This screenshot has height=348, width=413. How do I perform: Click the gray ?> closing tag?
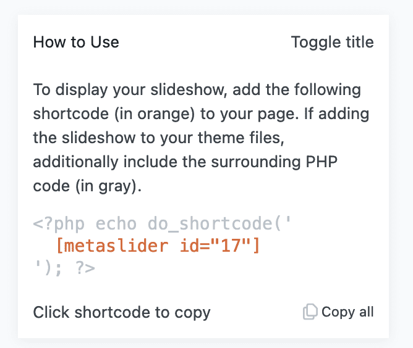tap(85, 268)
